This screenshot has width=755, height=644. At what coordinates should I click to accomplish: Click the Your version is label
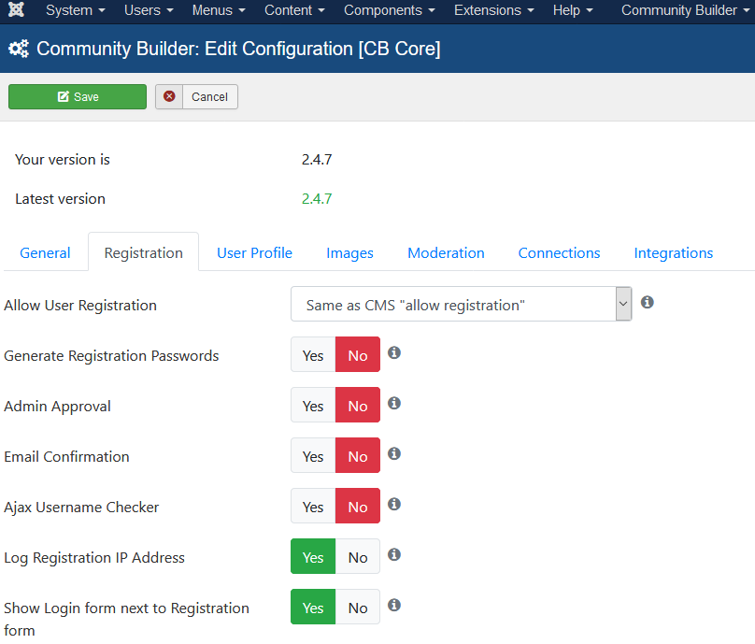pyautogui.click(x=63, y=160)
